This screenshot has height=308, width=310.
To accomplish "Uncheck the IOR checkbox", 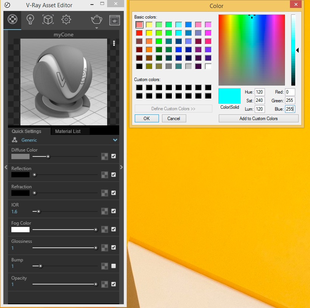I will [114, 211].
